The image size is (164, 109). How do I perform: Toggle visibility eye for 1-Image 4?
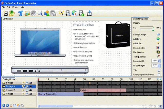(30, 83)
